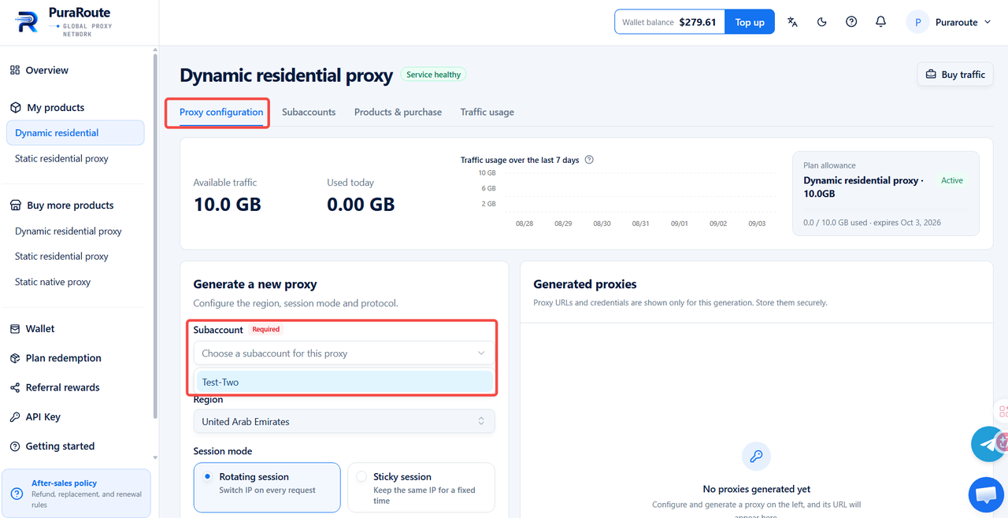
Task: Switch to Subaccounts tab
Action: click(x=309, y=112)
